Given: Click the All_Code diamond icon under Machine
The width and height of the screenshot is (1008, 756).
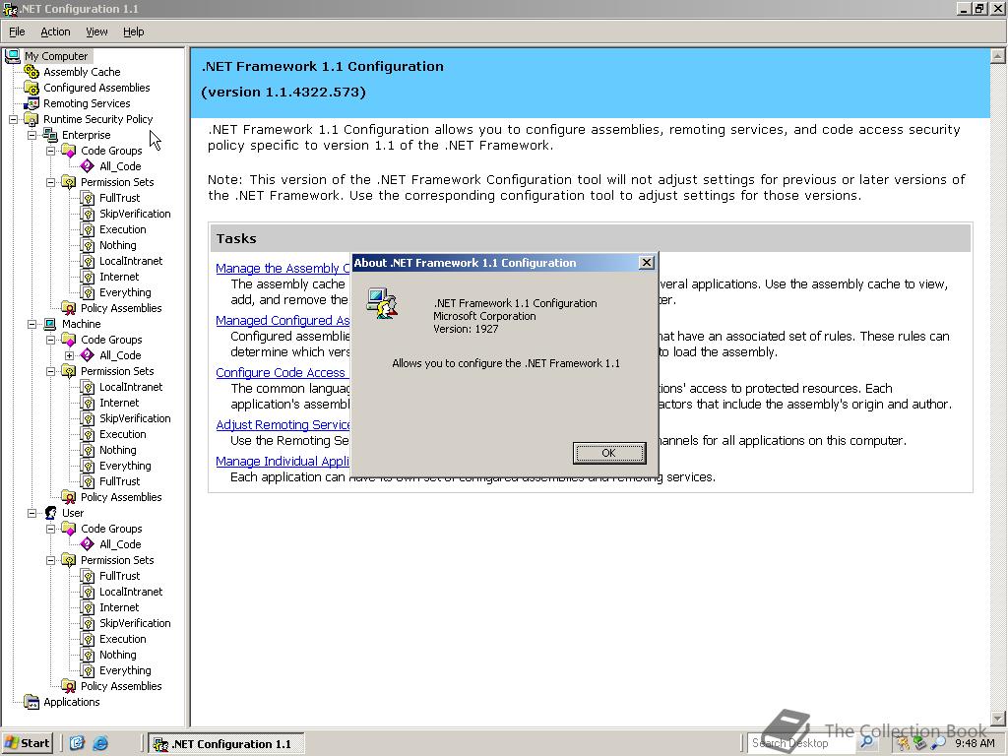Looking at the screenshot, I should (88, 354).
